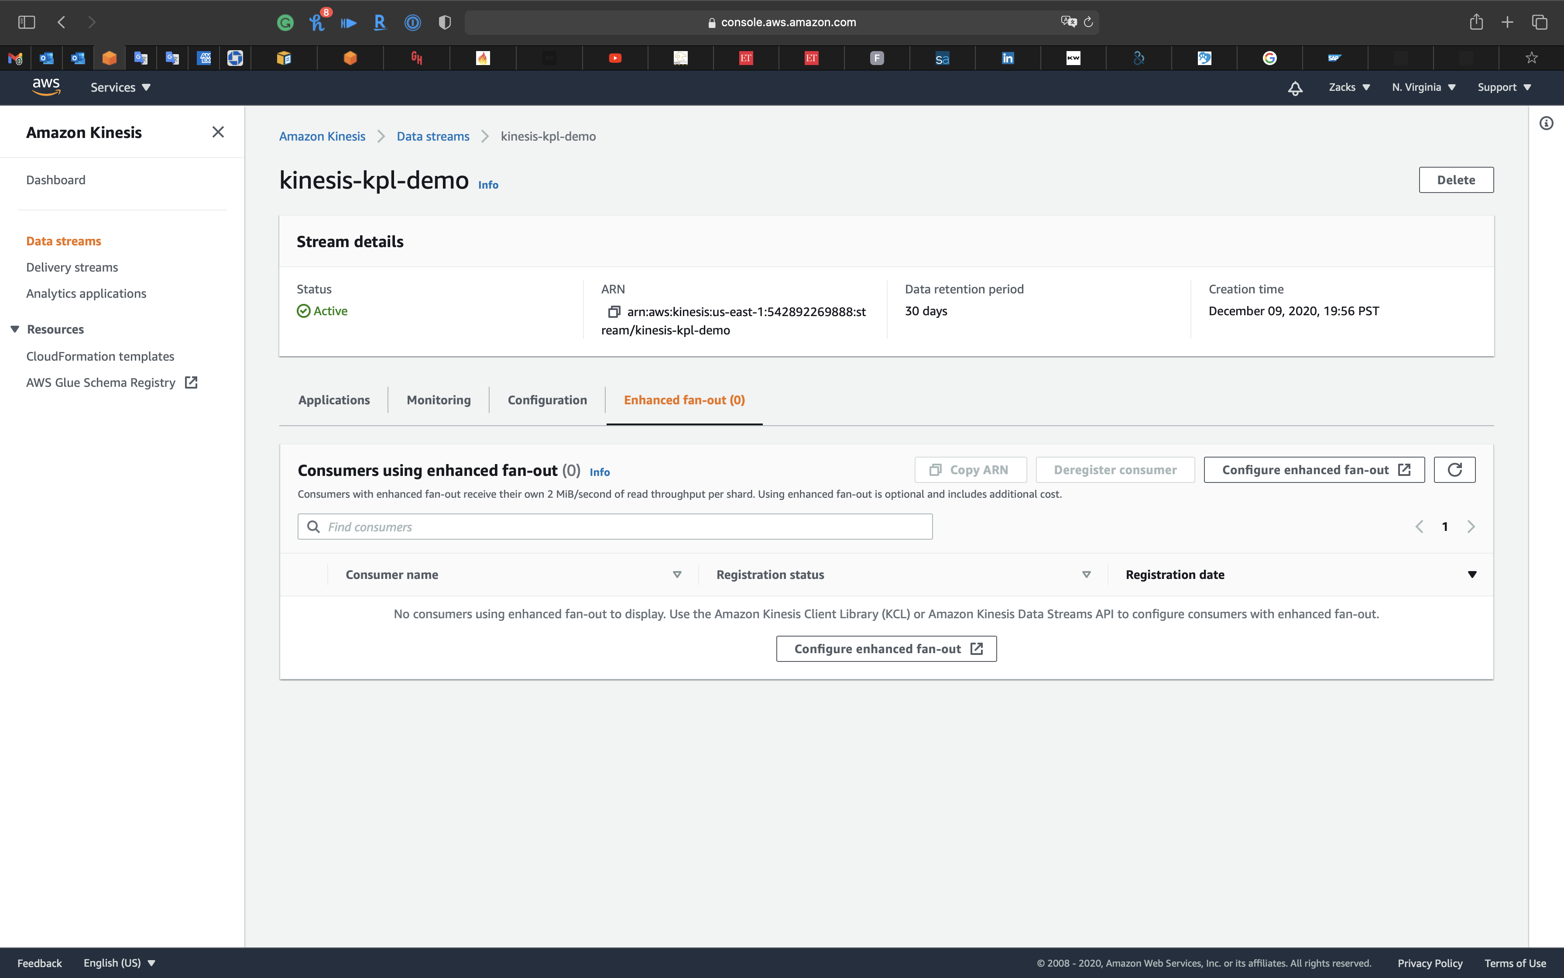Open the Services dropdown menu
Viewport: 1564px width, 978px height.
(120, 87)
